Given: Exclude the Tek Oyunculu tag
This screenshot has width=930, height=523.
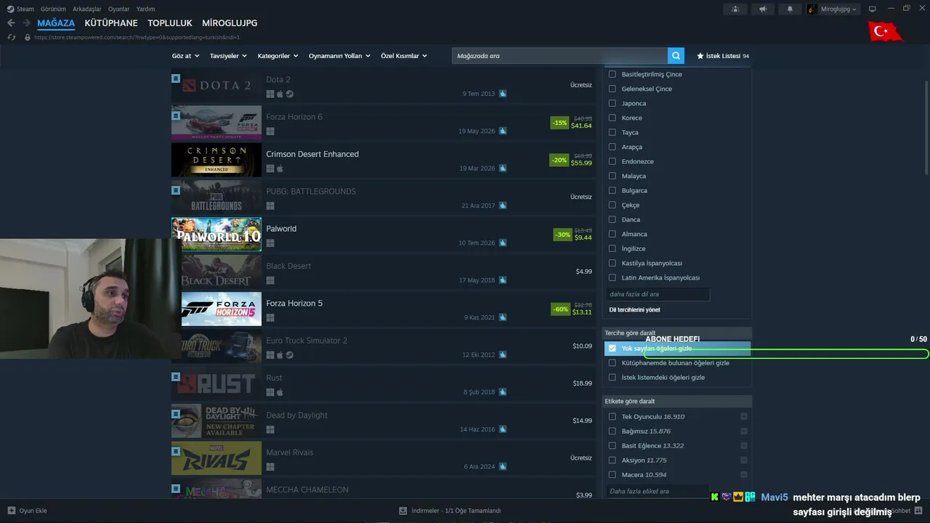Looking at the screenshot, I should pos(744,417).
